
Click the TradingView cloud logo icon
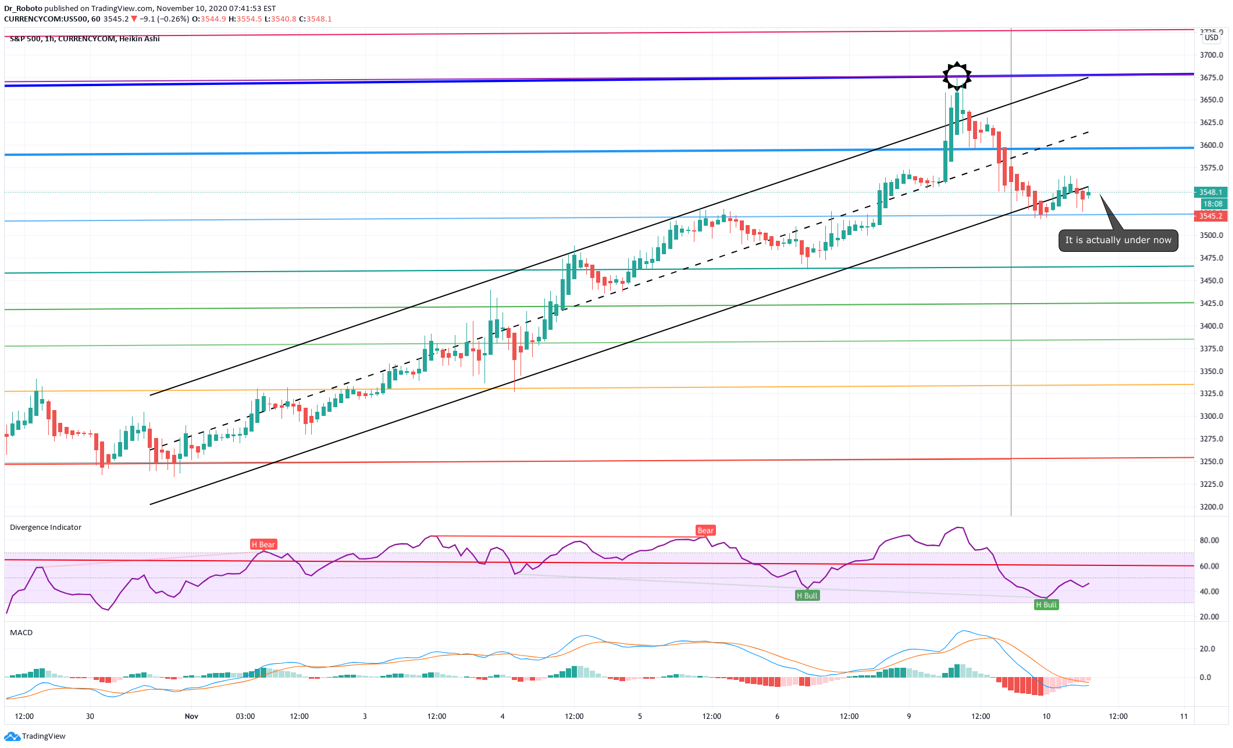point(12,736)
